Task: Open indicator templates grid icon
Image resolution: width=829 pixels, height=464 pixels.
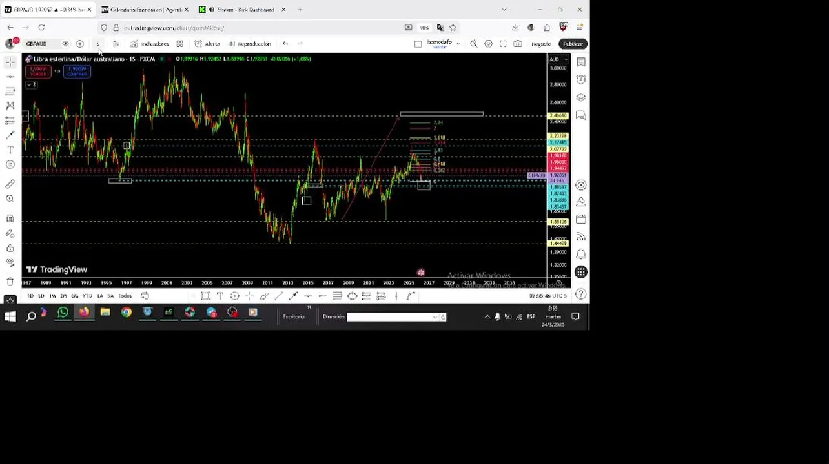Action: [x=179, y=44]
